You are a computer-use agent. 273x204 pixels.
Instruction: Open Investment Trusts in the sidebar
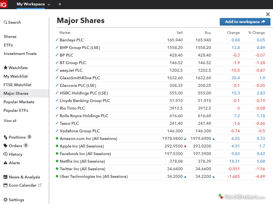(x=20, y=54)
